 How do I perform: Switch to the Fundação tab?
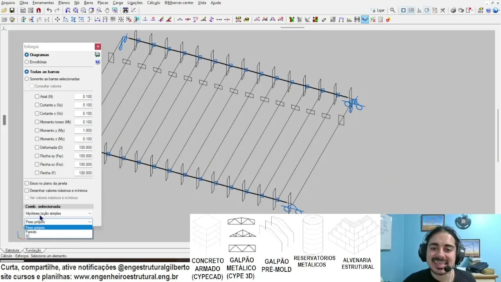pos(33,250)
